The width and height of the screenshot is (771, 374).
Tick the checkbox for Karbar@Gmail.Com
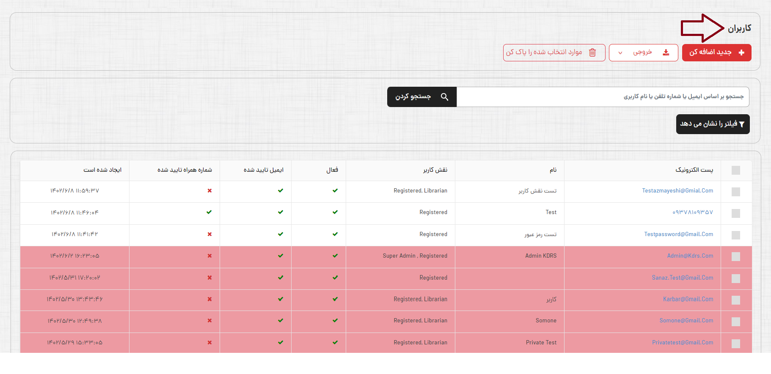pyautogui.click(x=735, y=300)
